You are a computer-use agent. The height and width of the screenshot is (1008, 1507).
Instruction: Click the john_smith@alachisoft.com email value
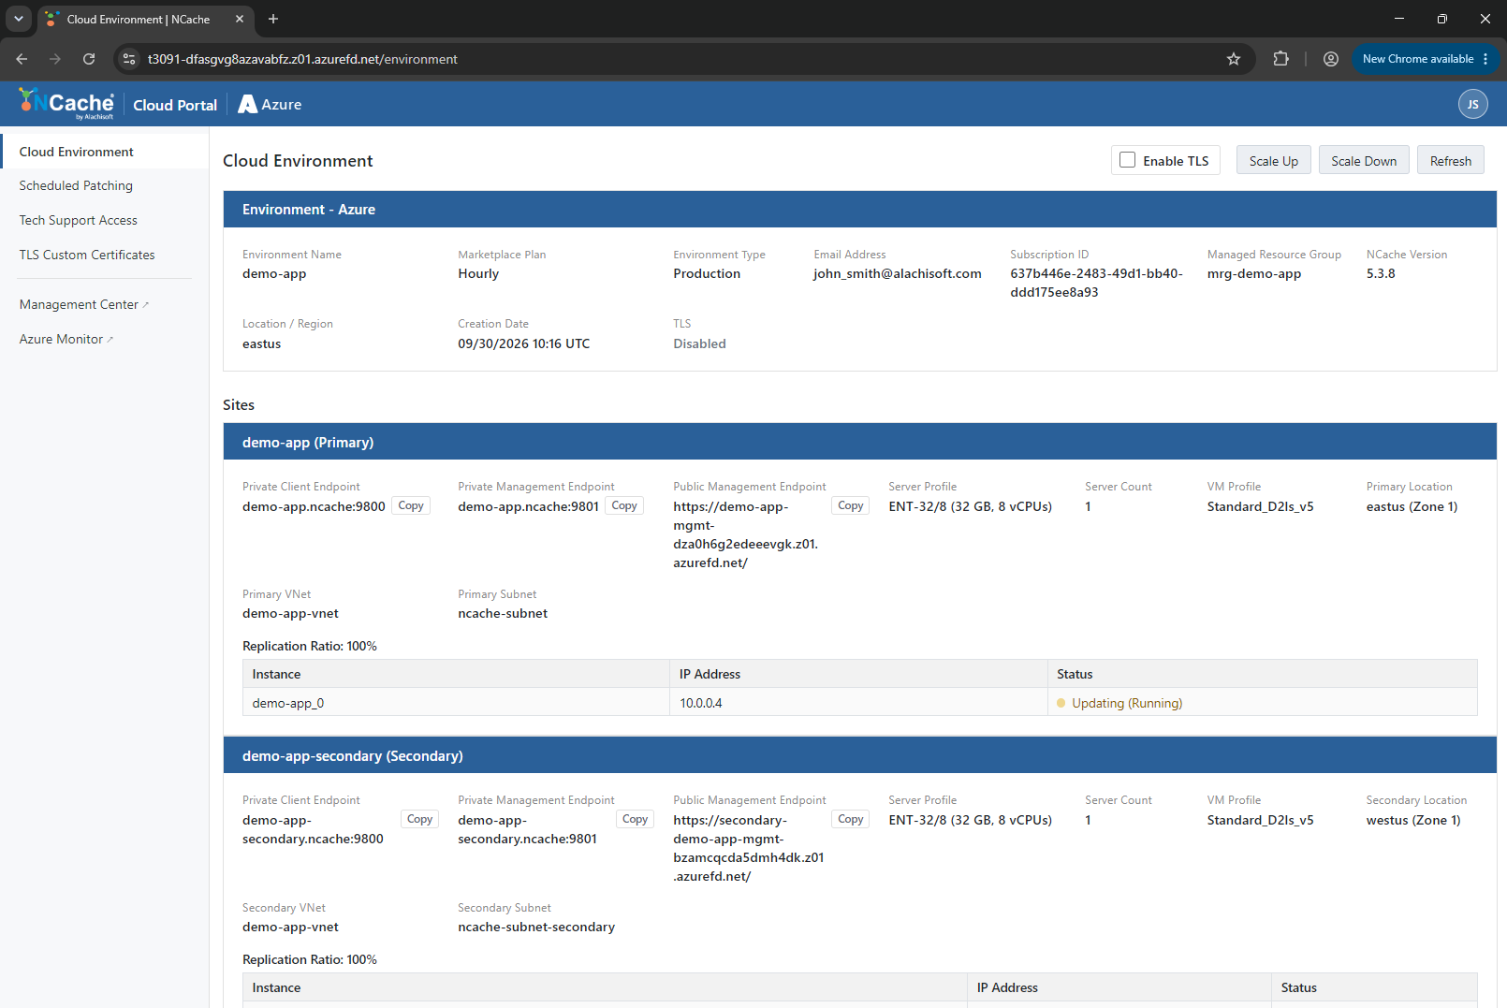click(897, 273)
